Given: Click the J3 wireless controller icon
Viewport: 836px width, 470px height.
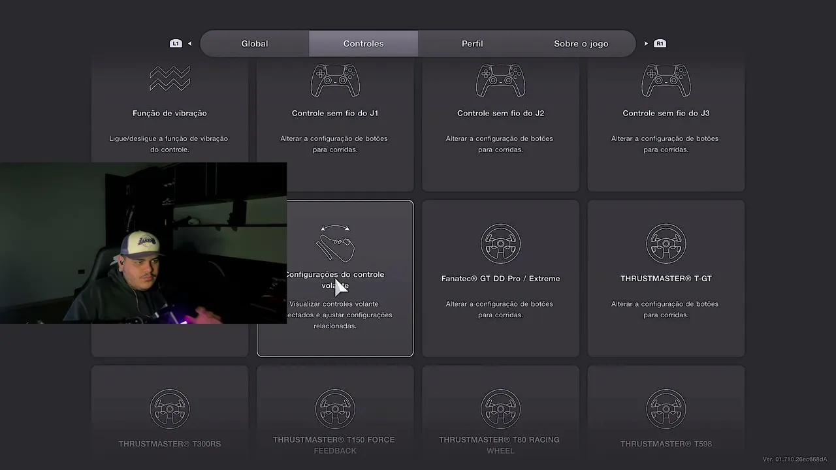Looking at the screenshot, I should 666,80.
